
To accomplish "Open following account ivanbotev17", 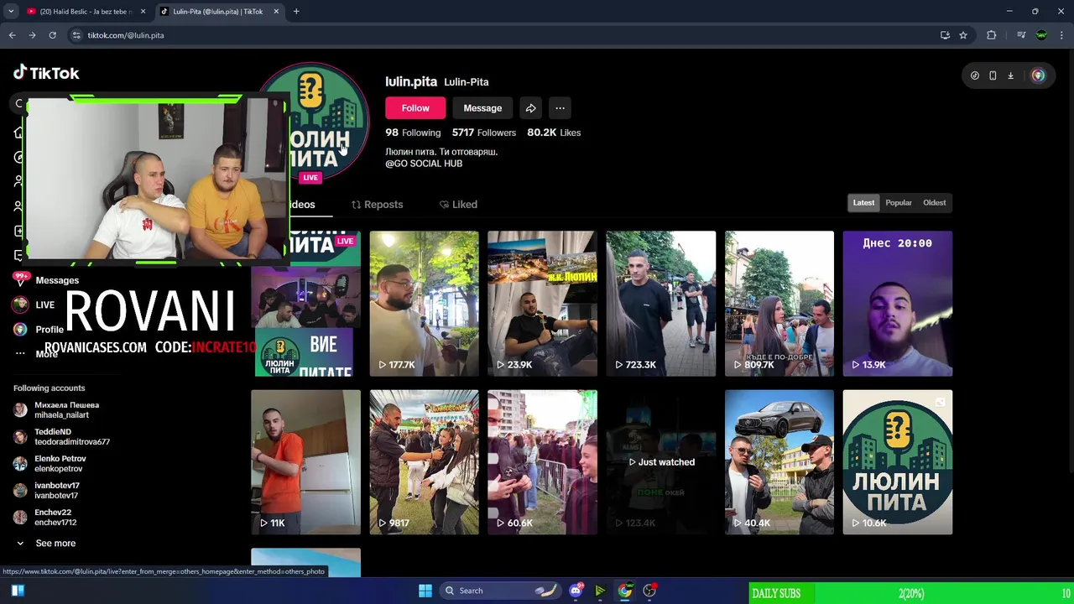I will pyautogui.click(x=47, y=491).
